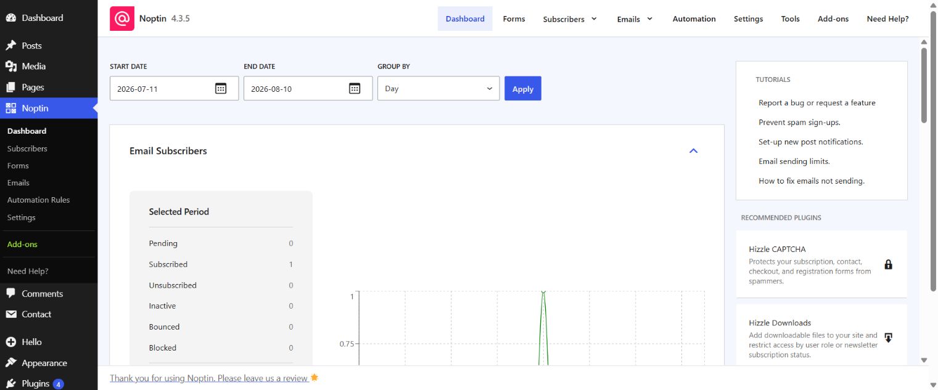Viewport: 938px width, 390px height.
Task: Click the Dashboard gauge icon in the WordPress sidebar
Action: [11, 18]
